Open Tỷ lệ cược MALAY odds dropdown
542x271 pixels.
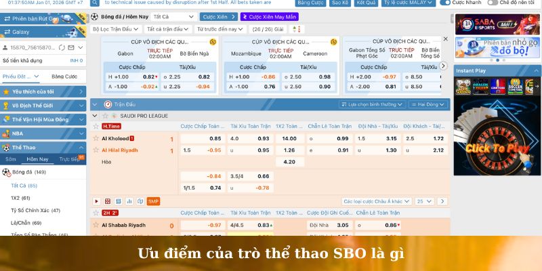pos(409,3)
